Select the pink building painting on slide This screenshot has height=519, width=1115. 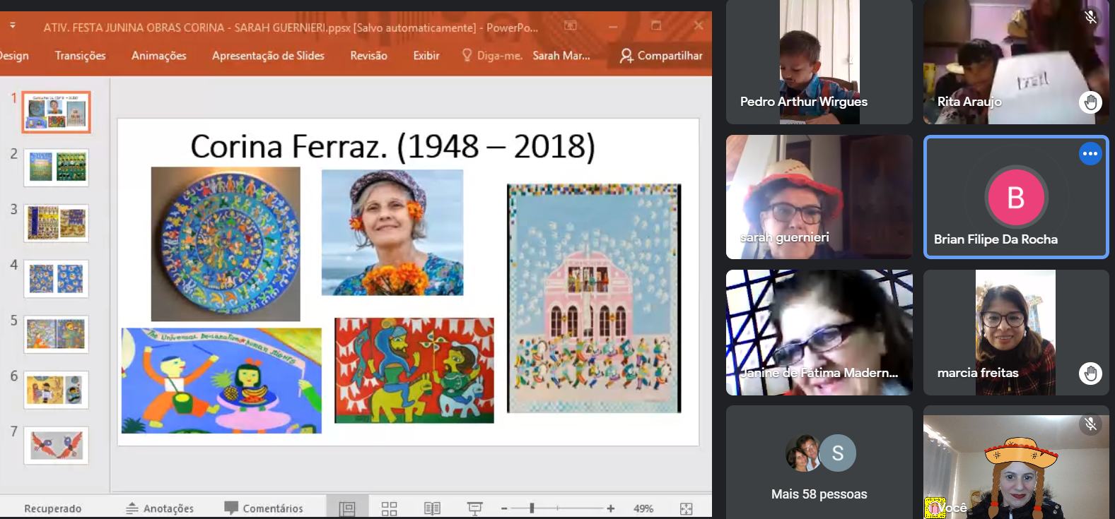click(594, 298)
